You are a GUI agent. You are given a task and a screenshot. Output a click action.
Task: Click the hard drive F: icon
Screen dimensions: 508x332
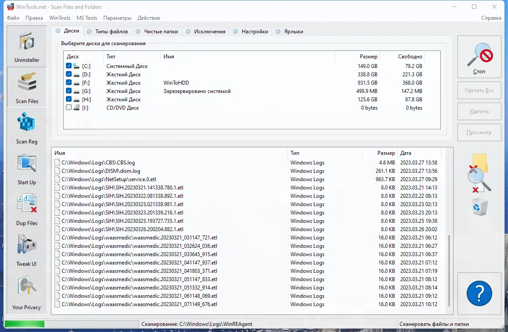point(76,83)
